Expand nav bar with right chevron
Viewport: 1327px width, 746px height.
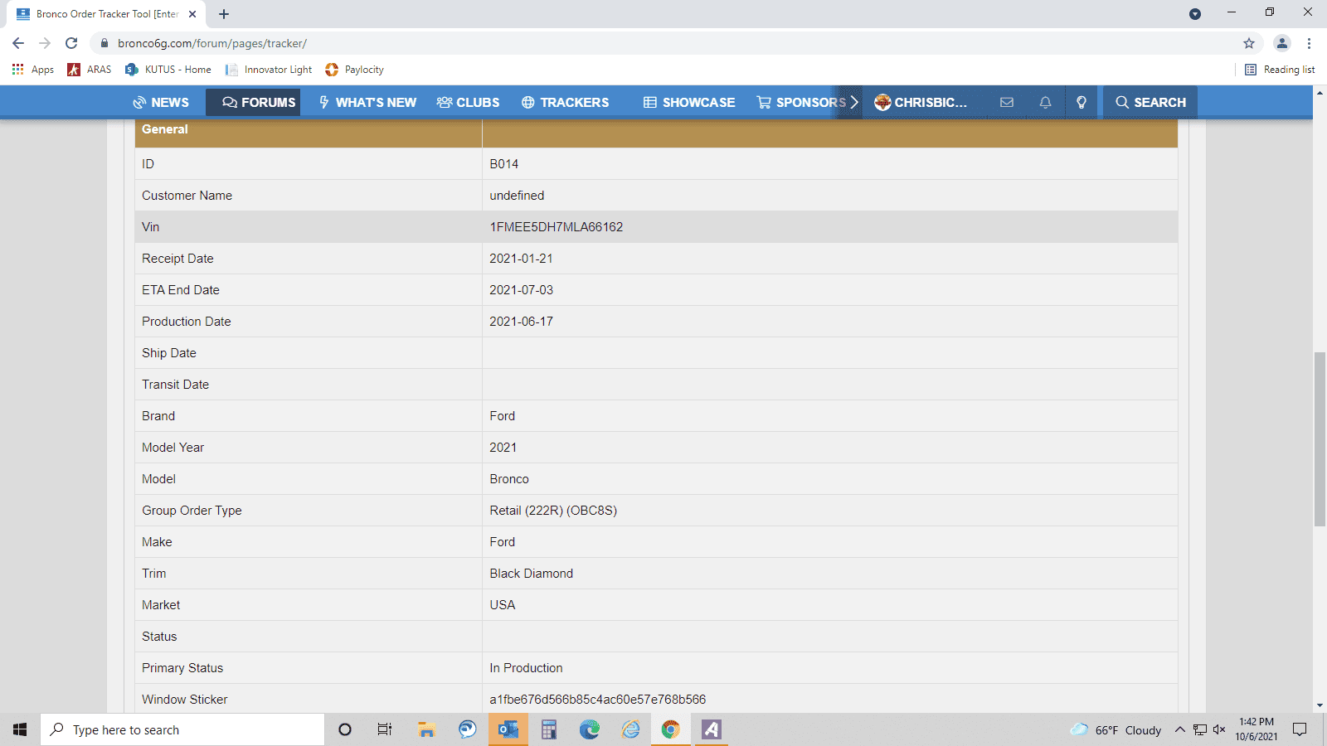tap(853, 102)
